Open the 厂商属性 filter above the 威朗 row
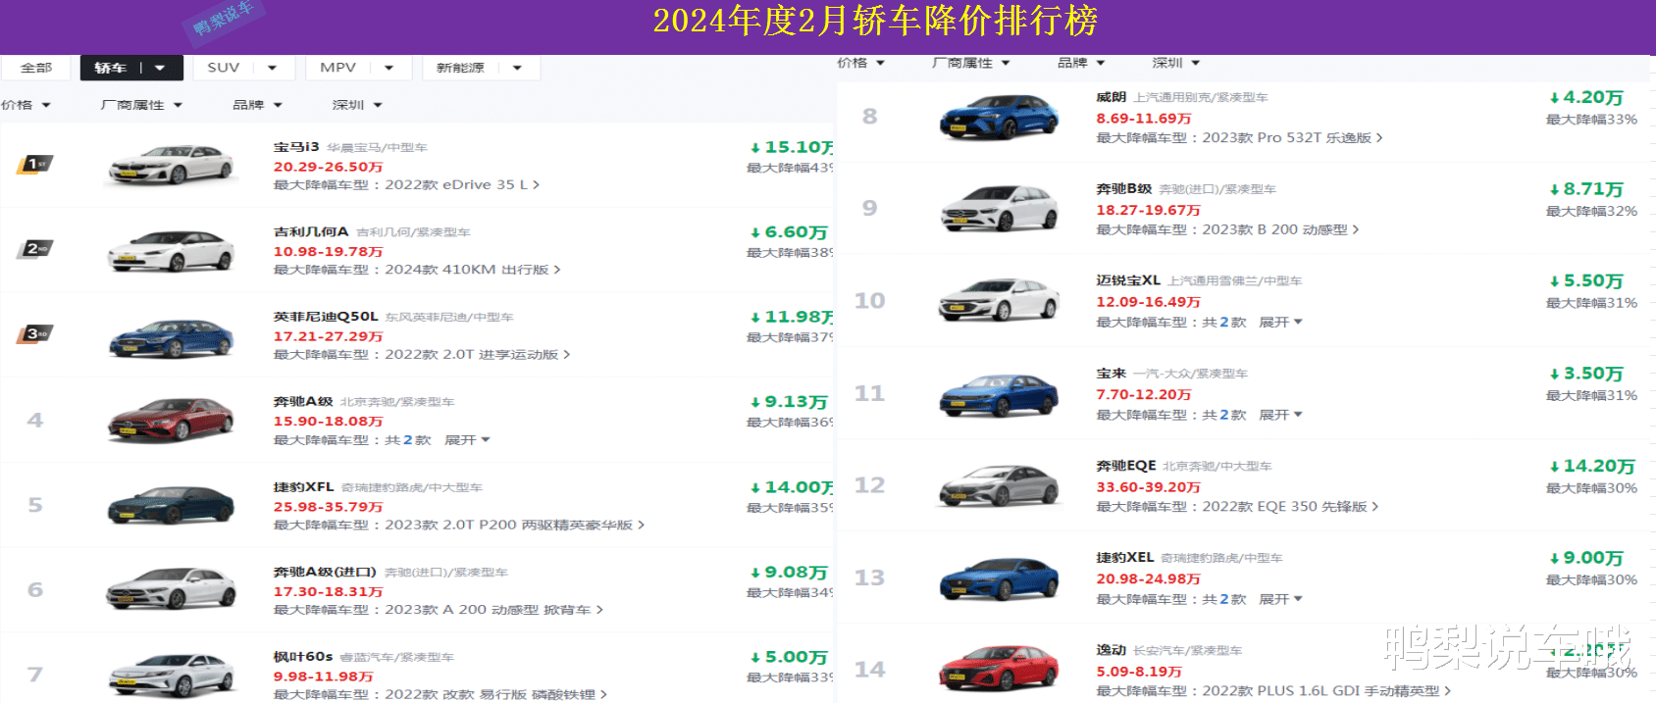The image size is (1656, 703). pyautogui.click(x=970, y=63)
